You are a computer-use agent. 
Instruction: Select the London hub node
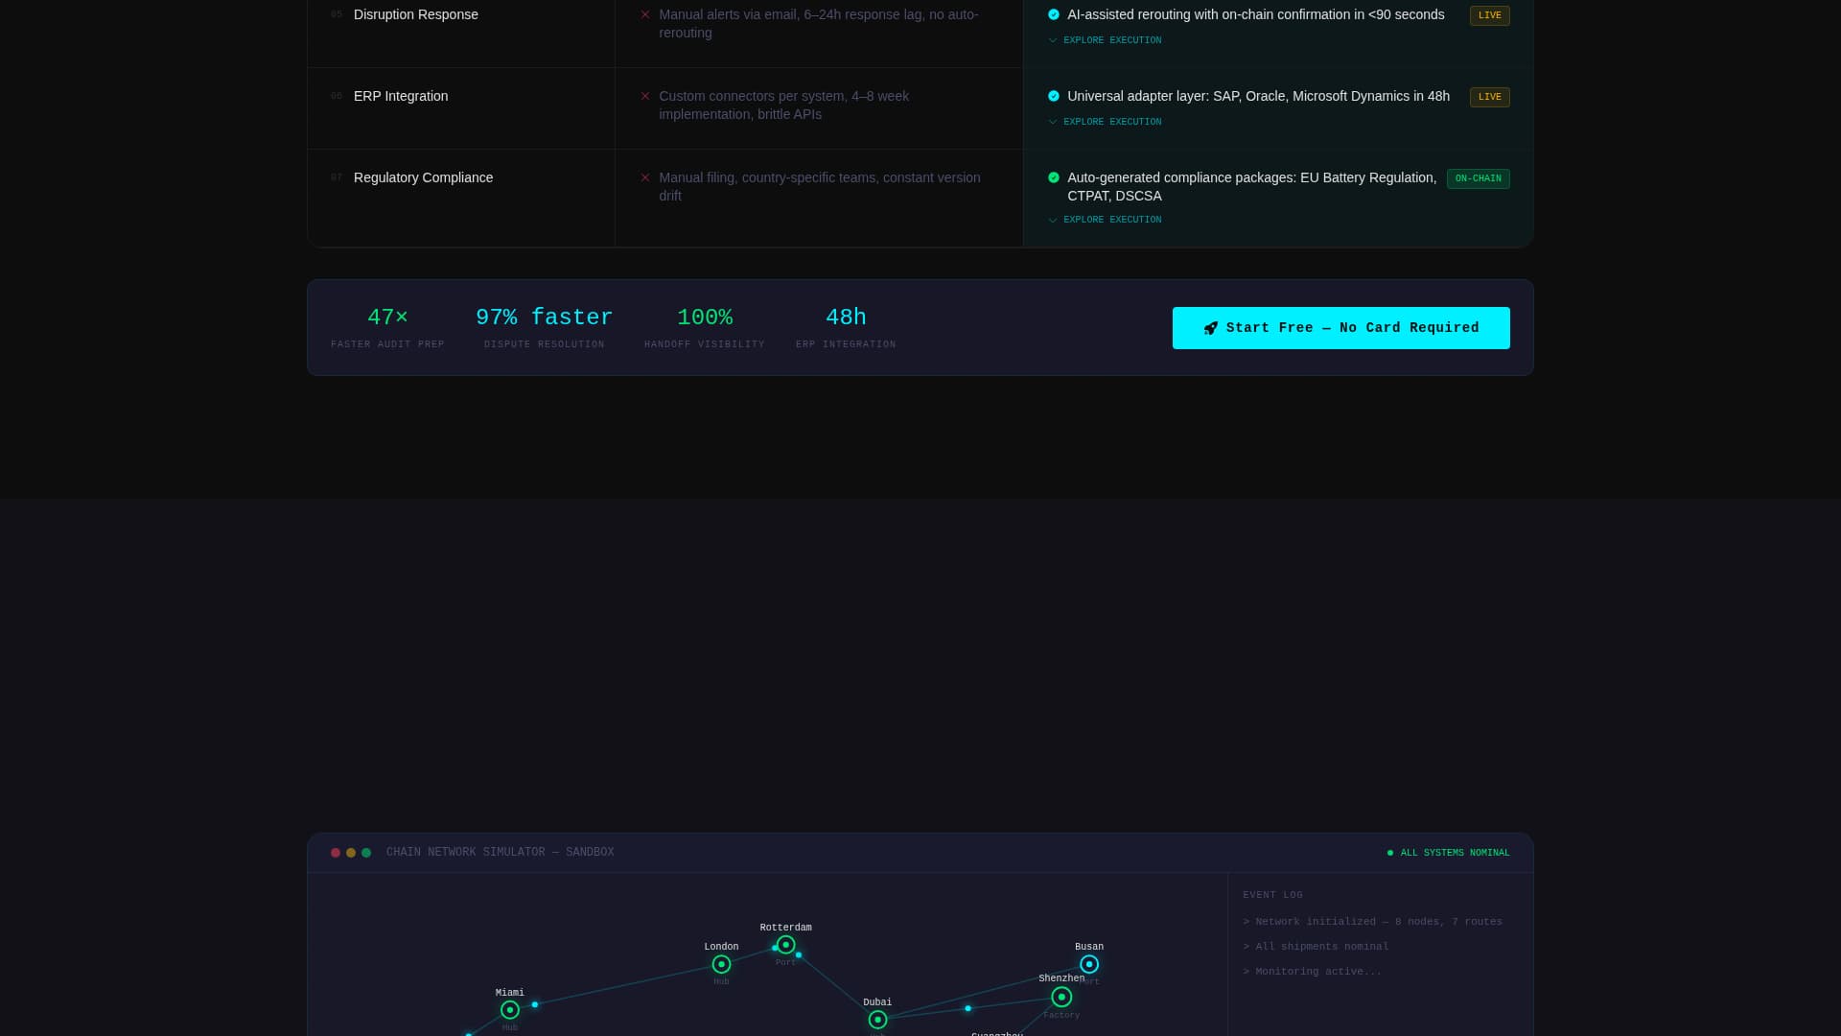point(721,964)
